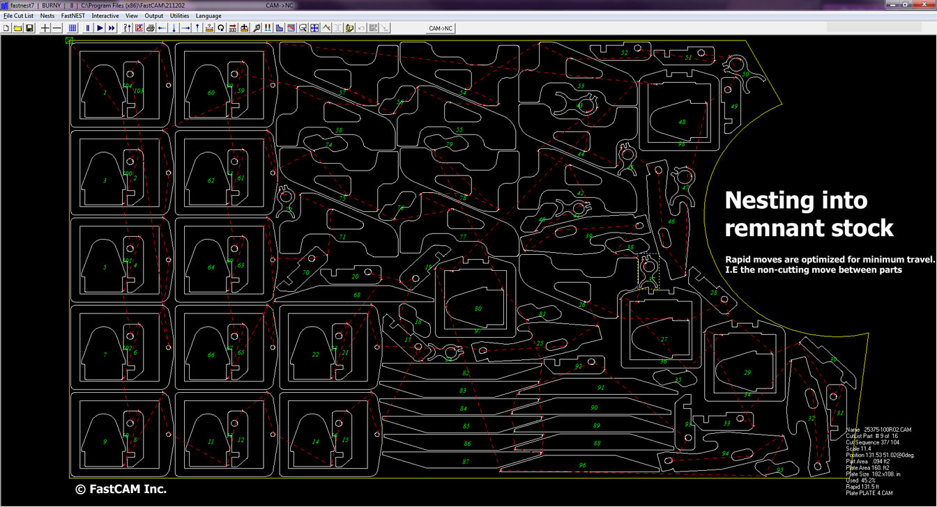Print the nest with the printer icon
The height and width of the screenshot is (507, 937).
click(x=151, y=28)
